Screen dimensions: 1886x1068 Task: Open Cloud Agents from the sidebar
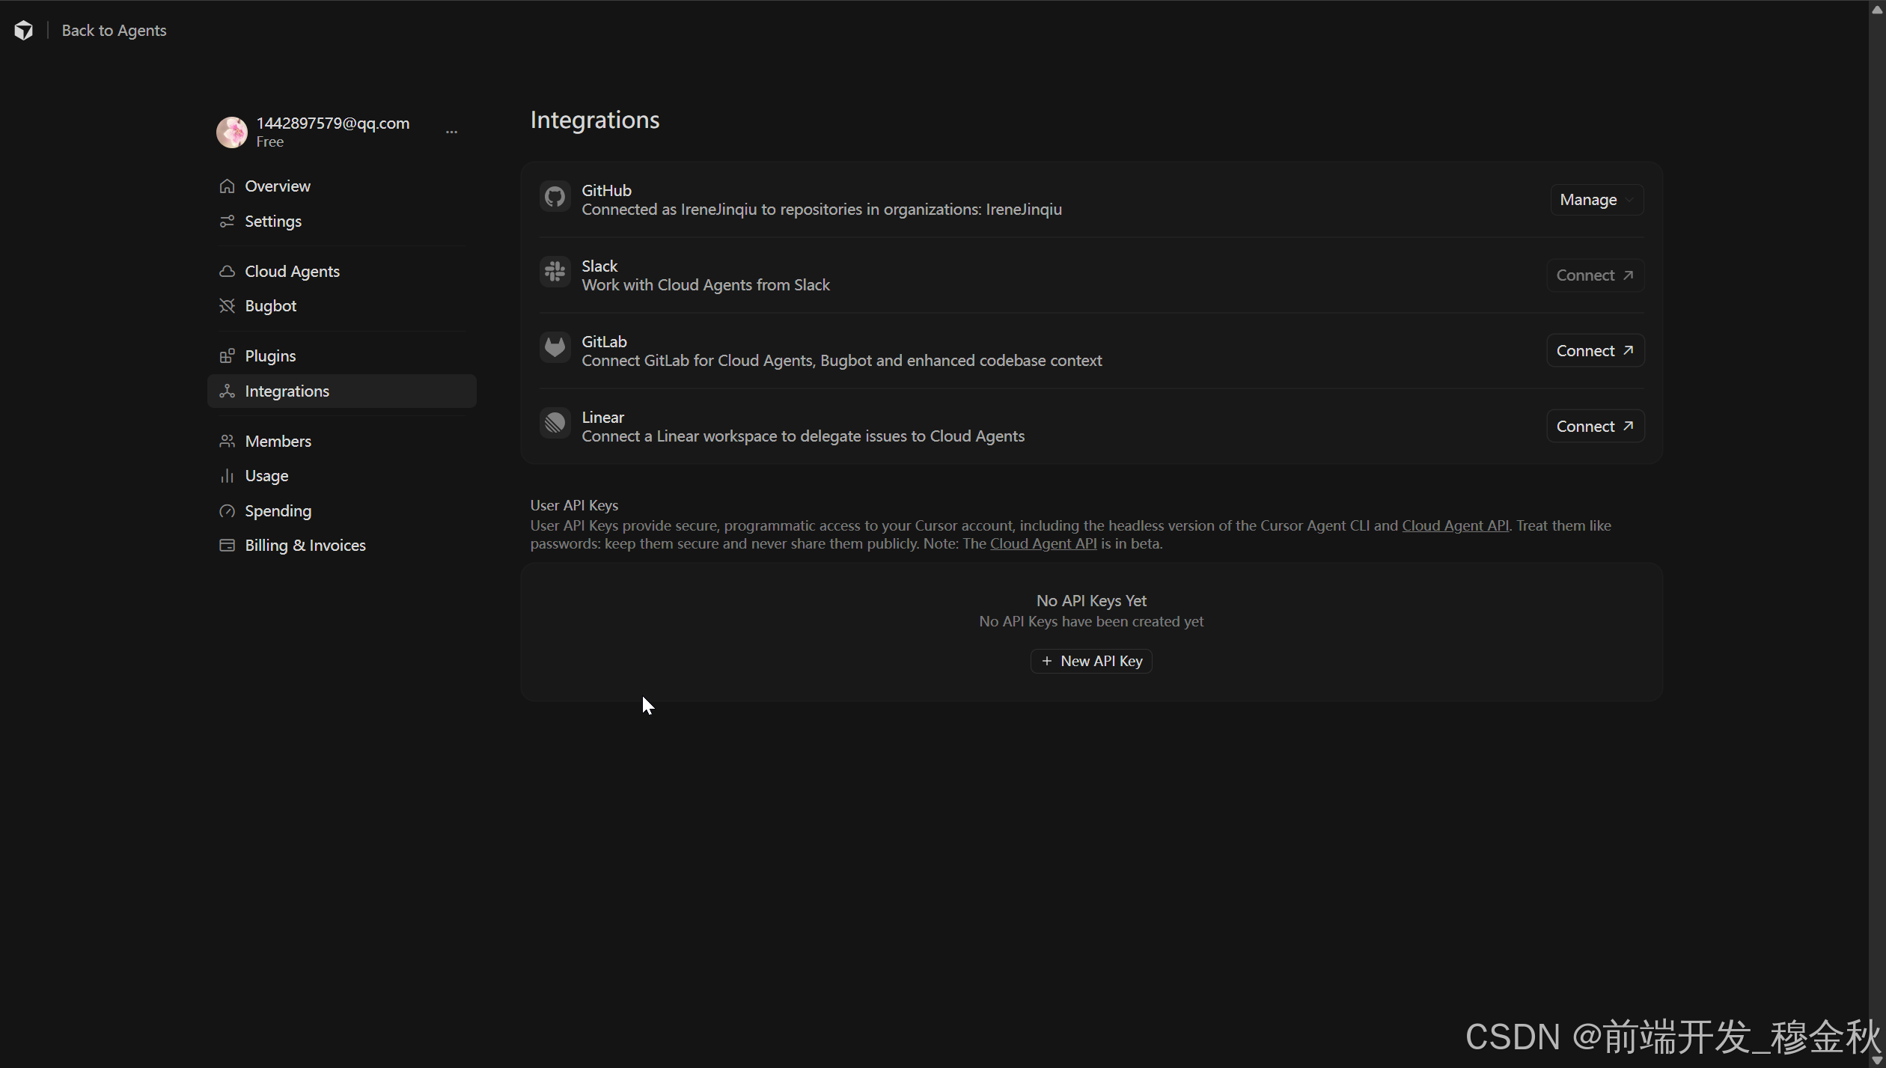[x=292, y=272]
